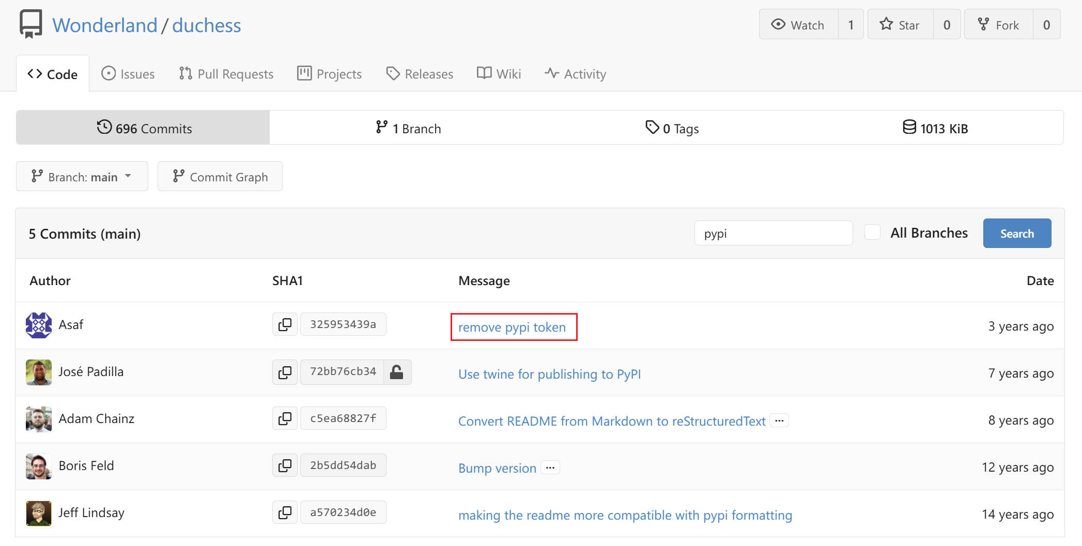Image resolution: width=1082 pixels, height=546 pixels.
Task: Click the unlocked padlock signature icon
Action: [397, 372]
